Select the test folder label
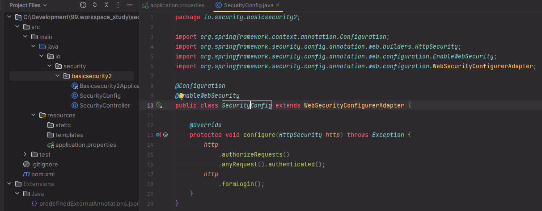The width and height of the screenshot is (542, 211). [45, 154]
